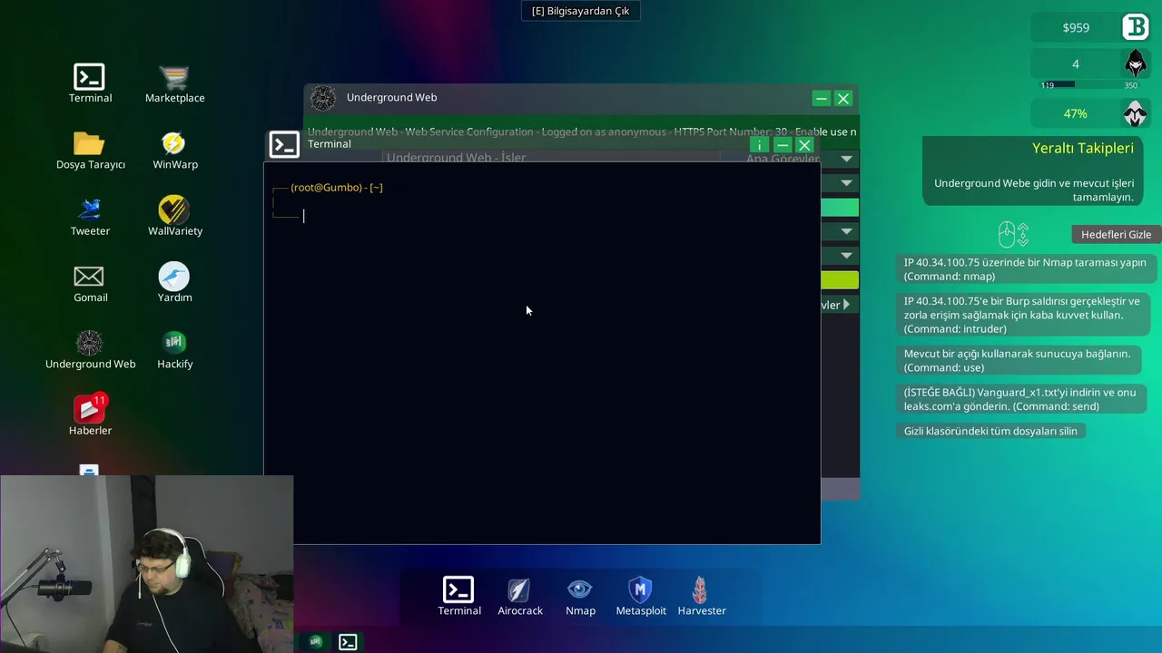1162x653 pixels.
Task: Launch the Hackify desktop icon
Action: coord(174,343)
